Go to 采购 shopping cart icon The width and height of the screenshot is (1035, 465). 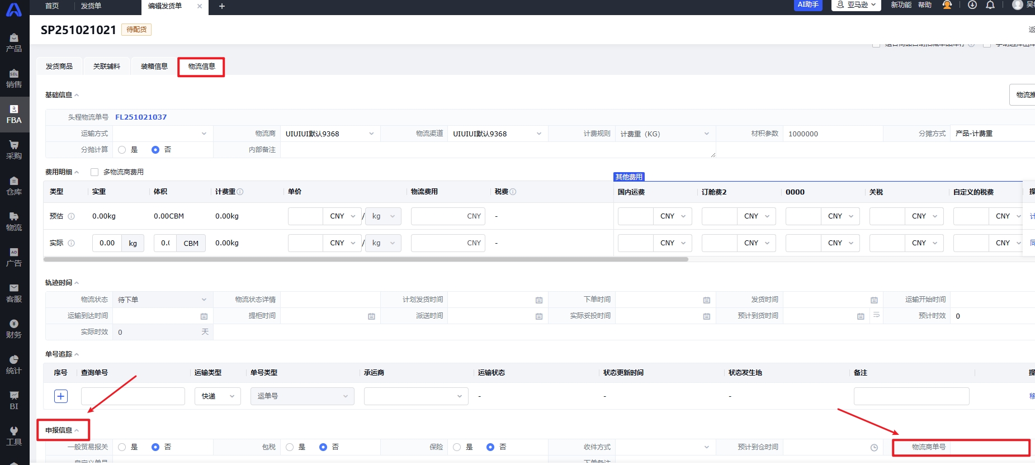tap(14, 150)
